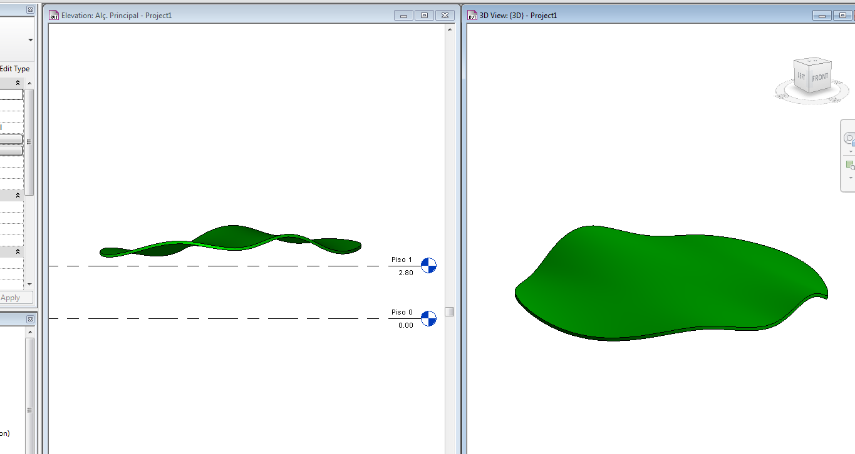
Task: Click the "Elevation: Alç. Principal - Project1" title
Action: pyautogui.click(x=117, y=15)
